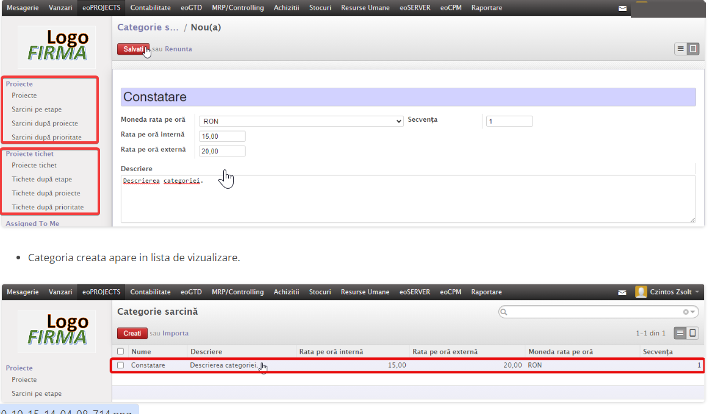The width and height of the screenshot is (715, 414).
Task: Click the magnifier icon in the search box
Action: point(504,312)
